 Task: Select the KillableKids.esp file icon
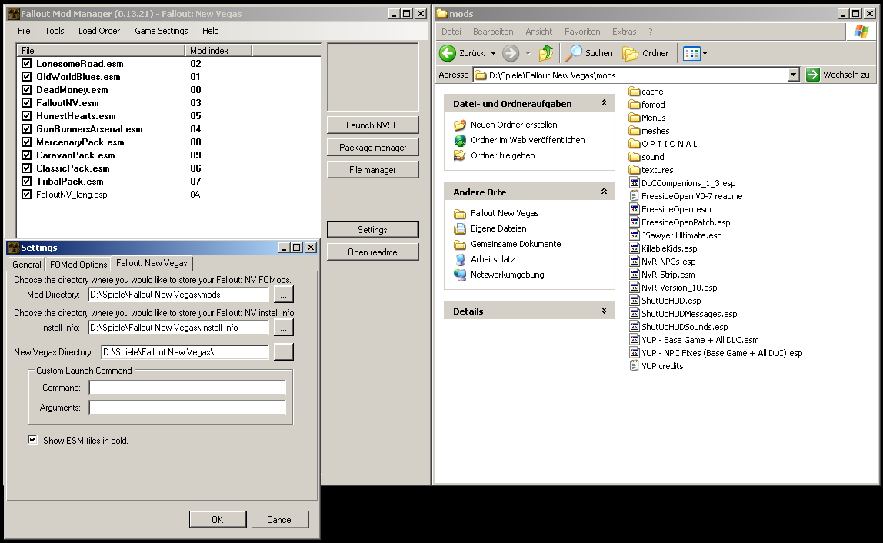(635, 248)
